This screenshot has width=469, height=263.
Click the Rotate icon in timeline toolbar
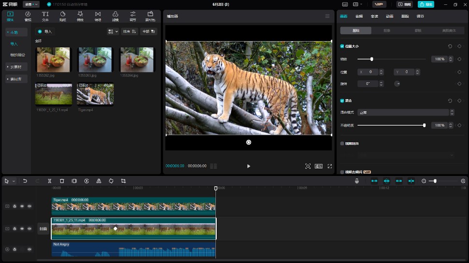coord(111,181)
